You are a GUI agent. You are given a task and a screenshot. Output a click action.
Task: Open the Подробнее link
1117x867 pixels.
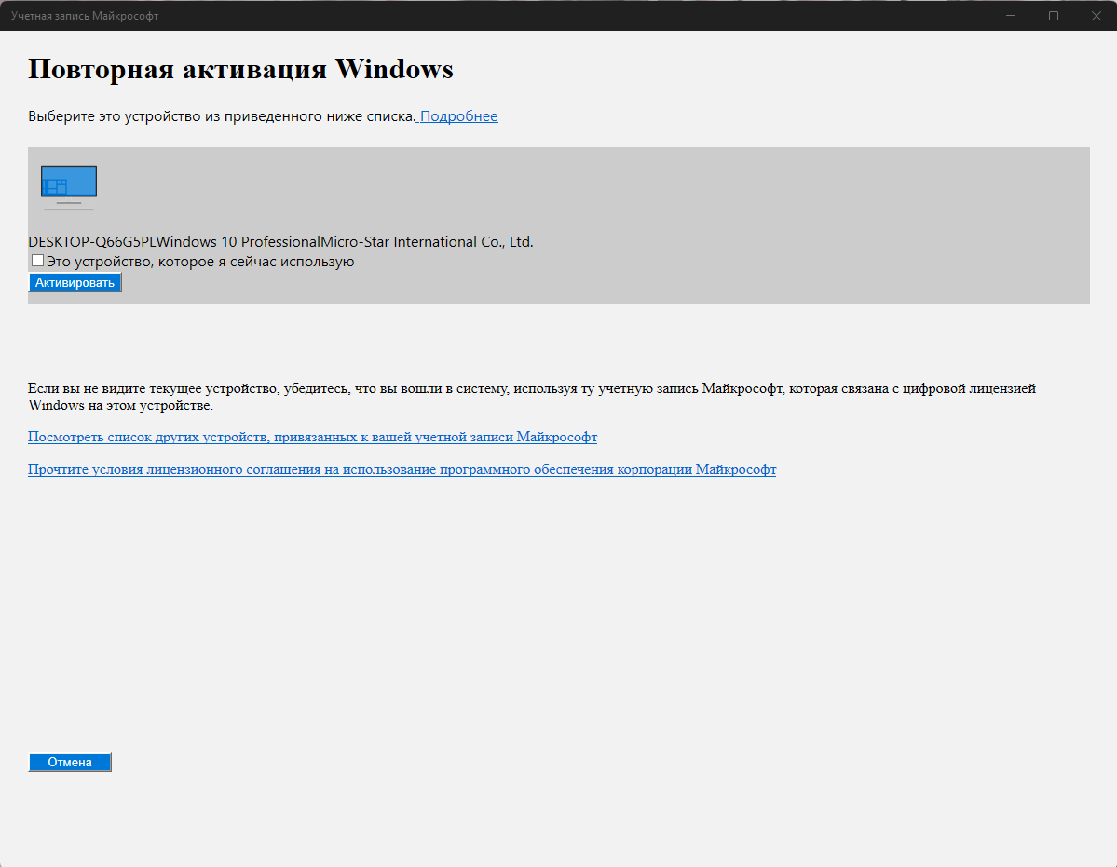[458, 116]
